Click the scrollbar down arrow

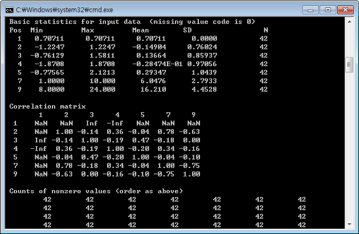coord(349,224)
